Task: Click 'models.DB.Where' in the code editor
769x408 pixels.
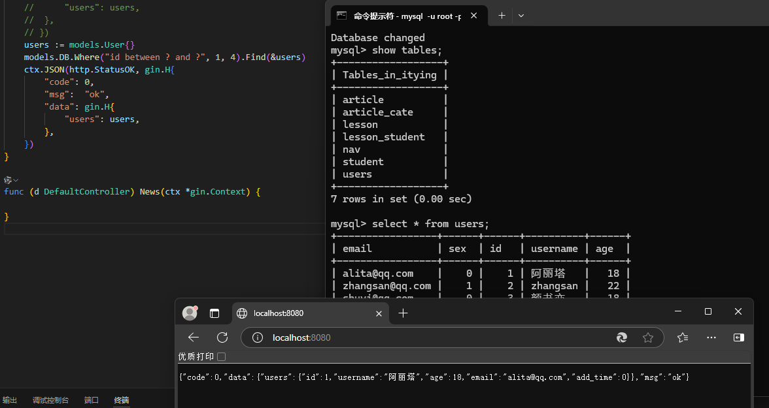Action: tap(60, 57)
